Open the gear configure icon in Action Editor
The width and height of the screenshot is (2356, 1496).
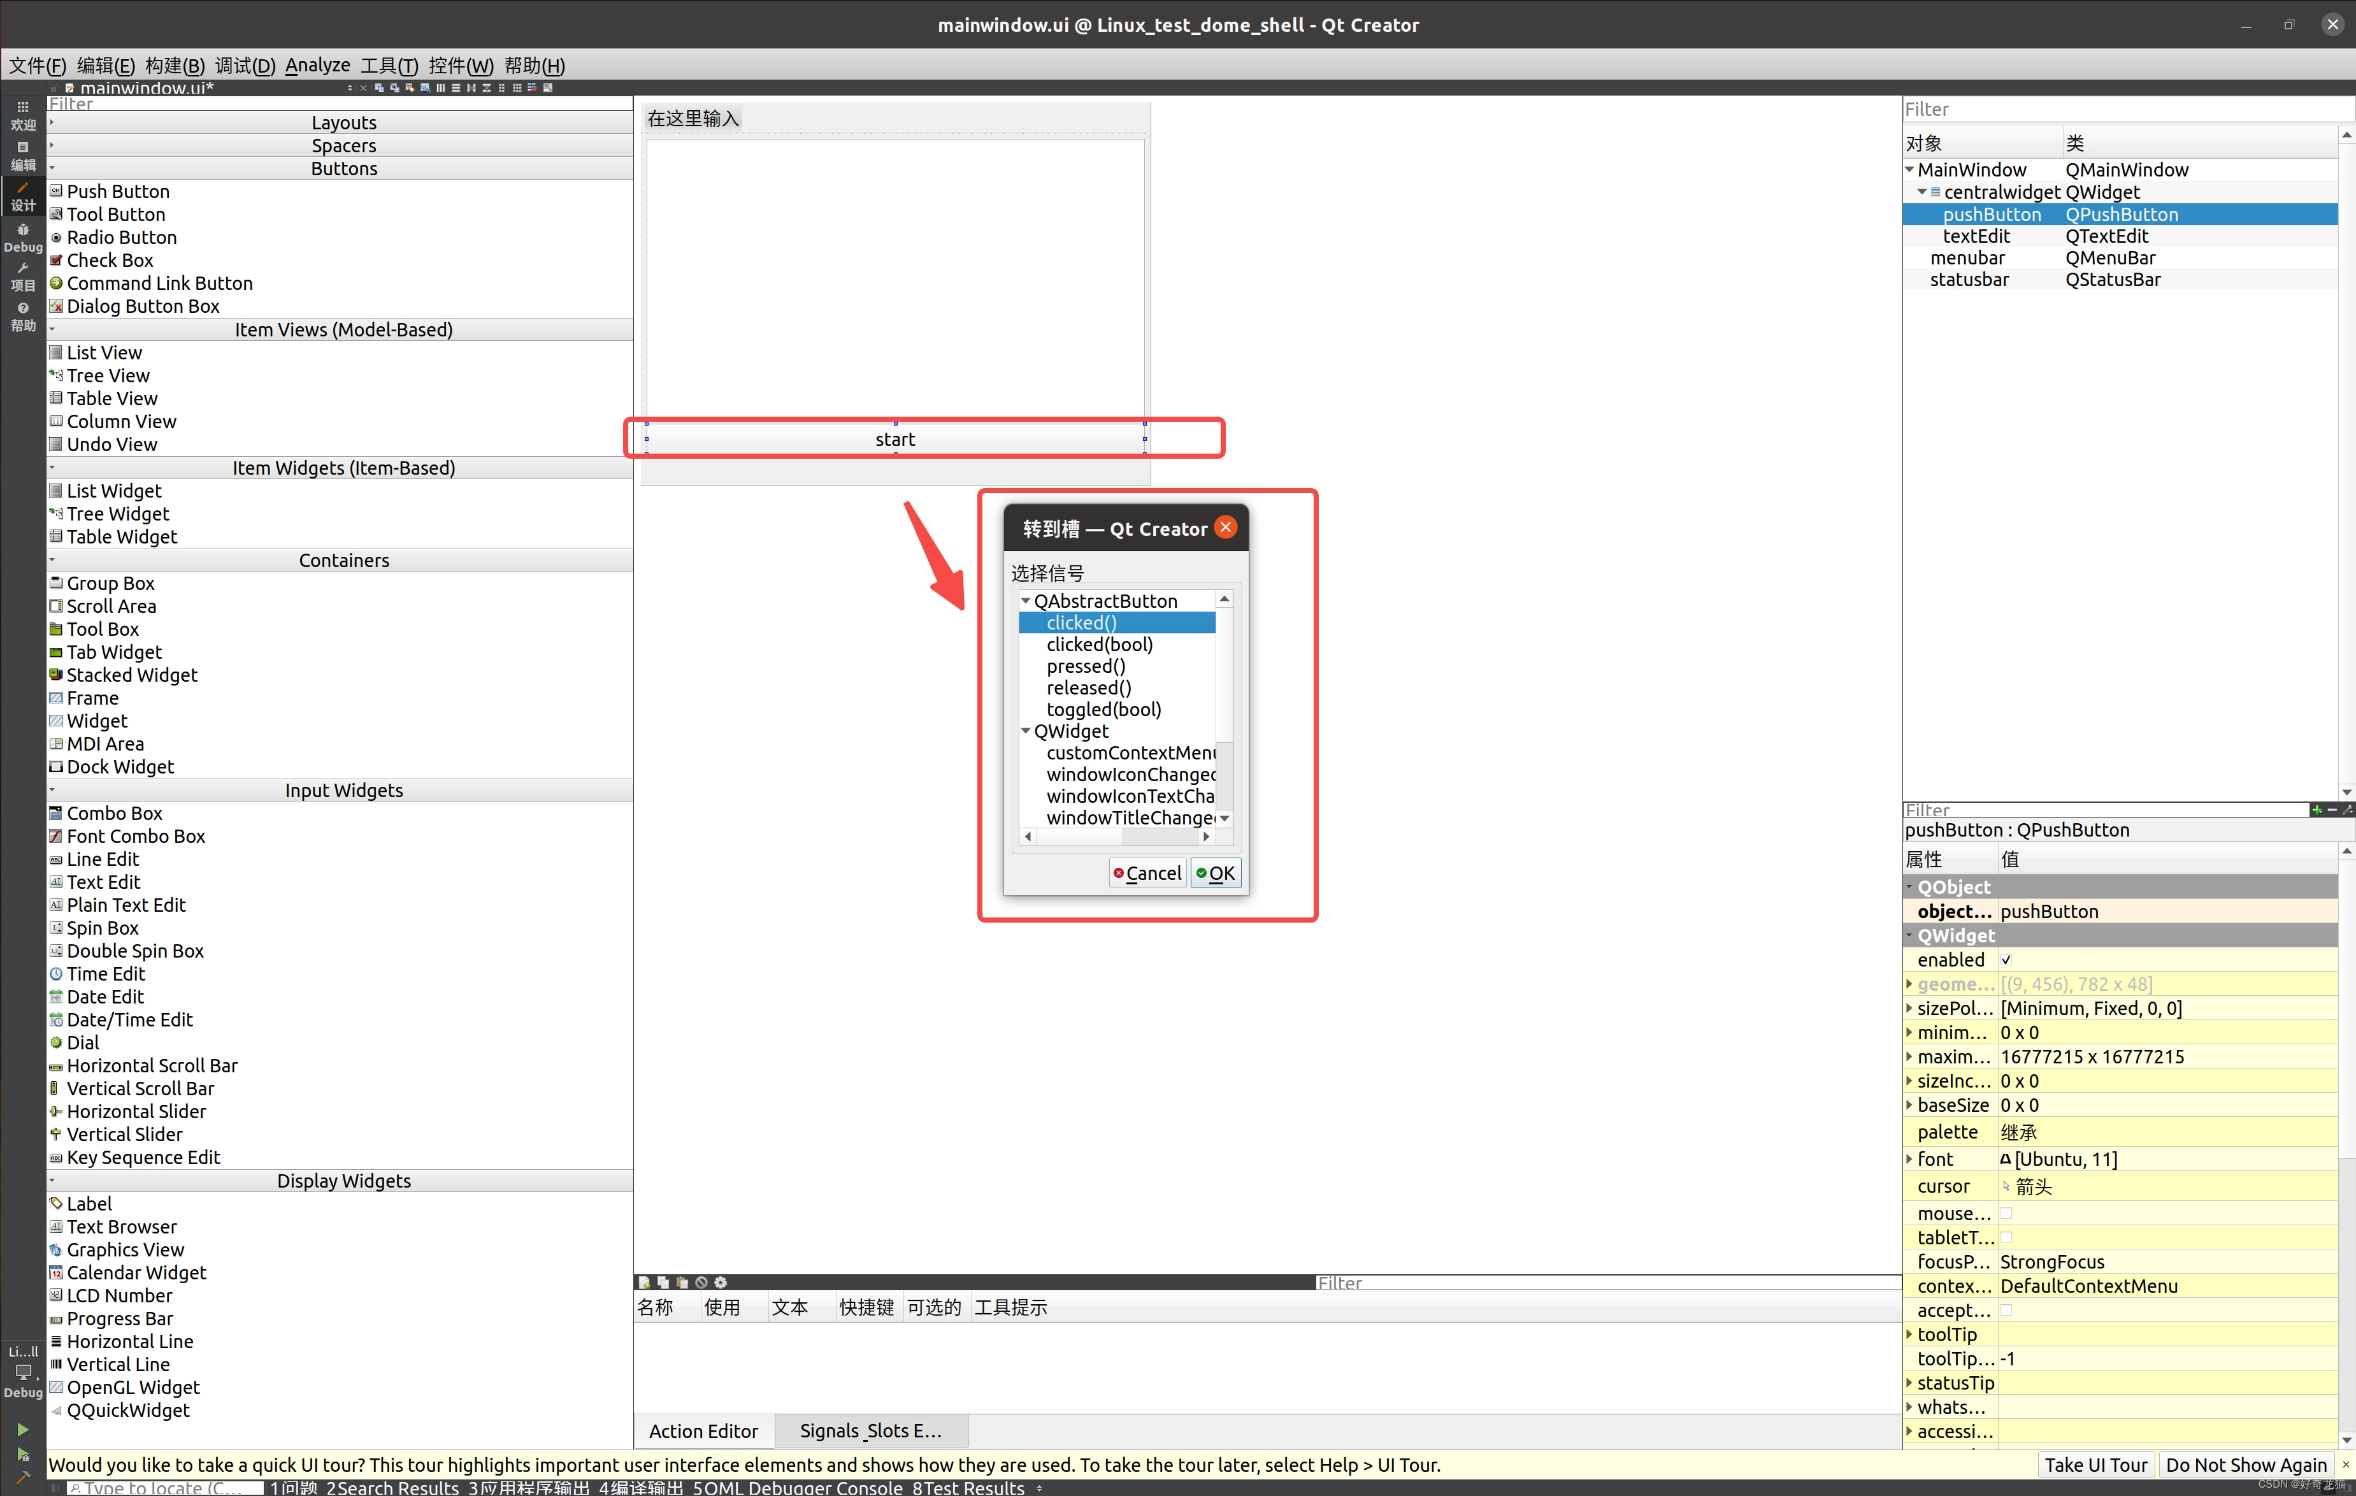click(x=721, y=1282)
